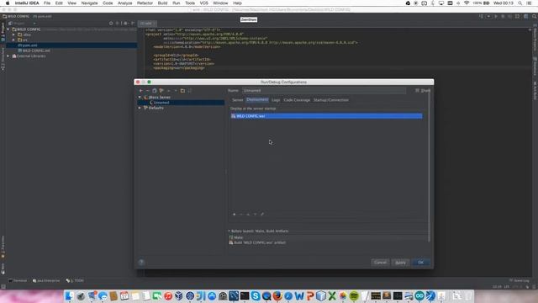Open the VCS menu

pos(203,3)
